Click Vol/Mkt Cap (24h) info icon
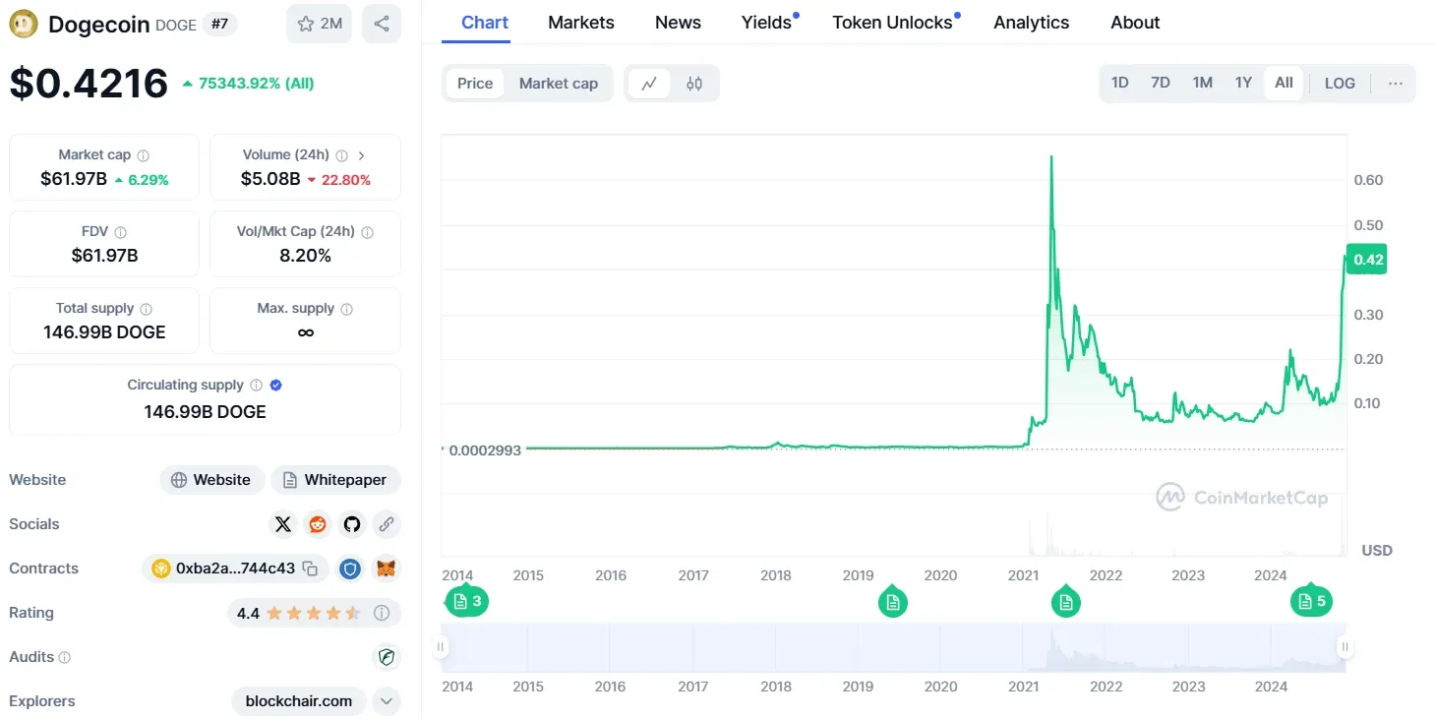 tap(367, 232)
